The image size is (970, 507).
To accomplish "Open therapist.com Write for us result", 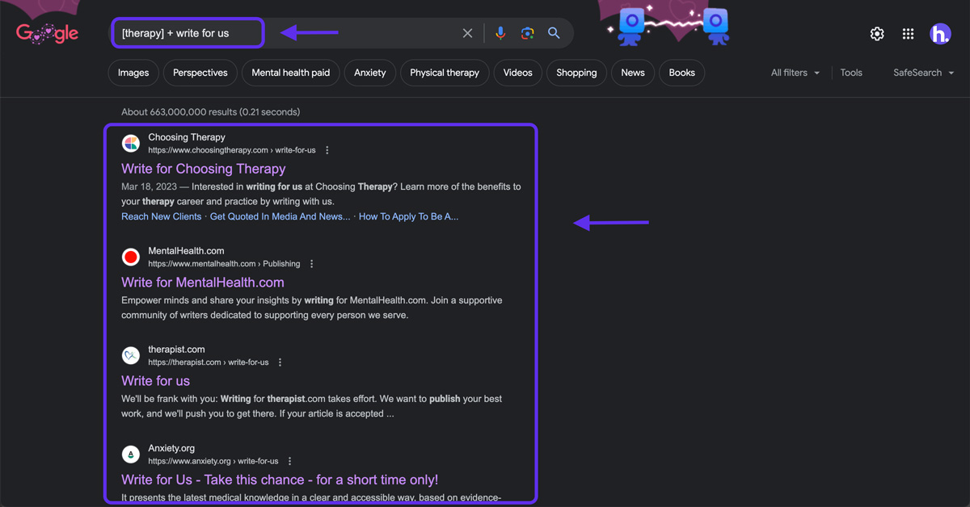I will point(156,381).
